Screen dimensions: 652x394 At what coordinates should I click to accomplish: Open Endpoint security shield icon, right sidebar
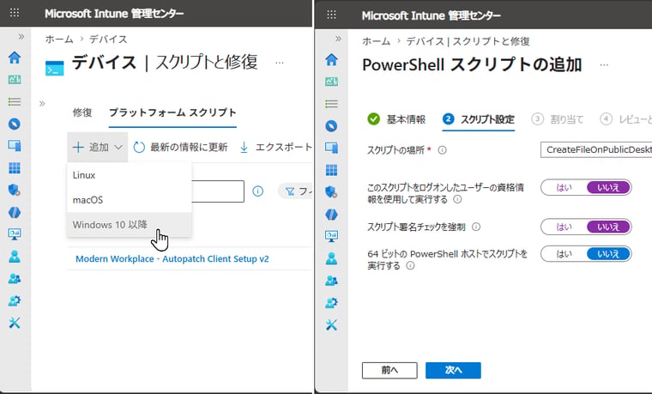point(331,192)
